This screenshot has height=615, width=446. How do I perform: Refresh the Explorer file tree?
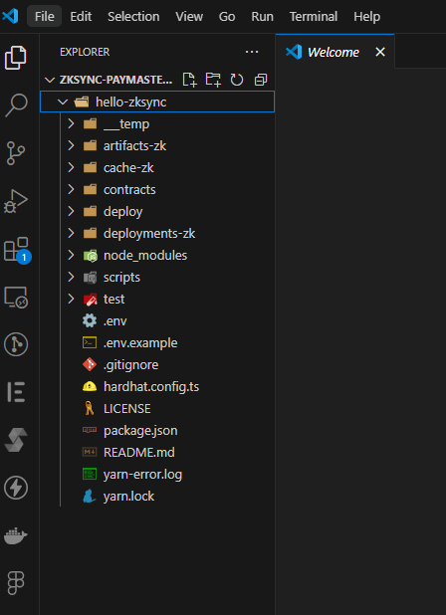click(237, 80)
